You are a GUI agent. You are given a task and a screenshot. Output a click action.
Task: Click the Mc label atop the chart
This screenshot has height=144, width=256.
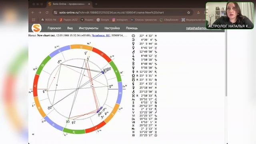(89, 44)
